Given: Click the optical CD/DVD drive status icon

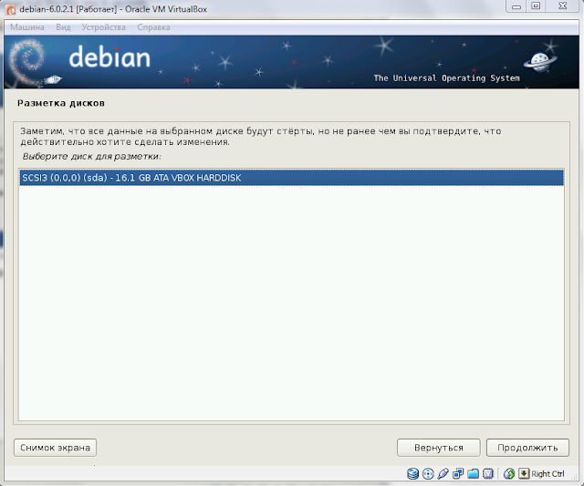Looking at the screenshot, I should point(428,473).
